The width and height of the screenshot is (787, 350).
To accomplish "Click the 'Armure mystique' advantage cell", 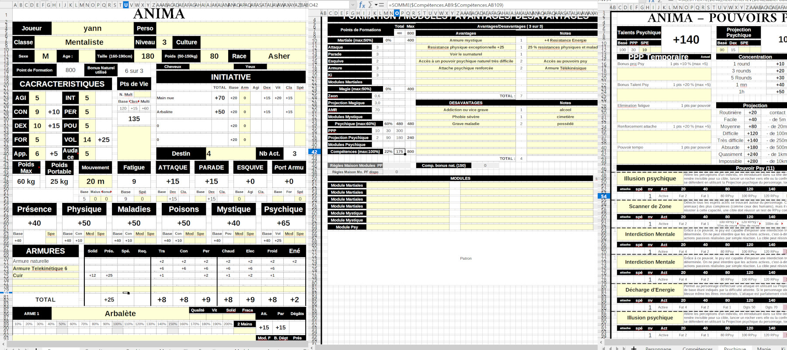I will click(466, 40).
